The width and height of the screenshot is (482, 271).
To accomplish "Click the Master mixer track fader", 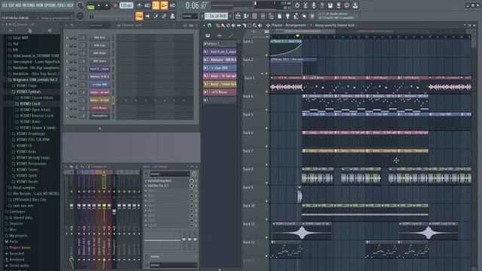I will click(x=72, y=206).
